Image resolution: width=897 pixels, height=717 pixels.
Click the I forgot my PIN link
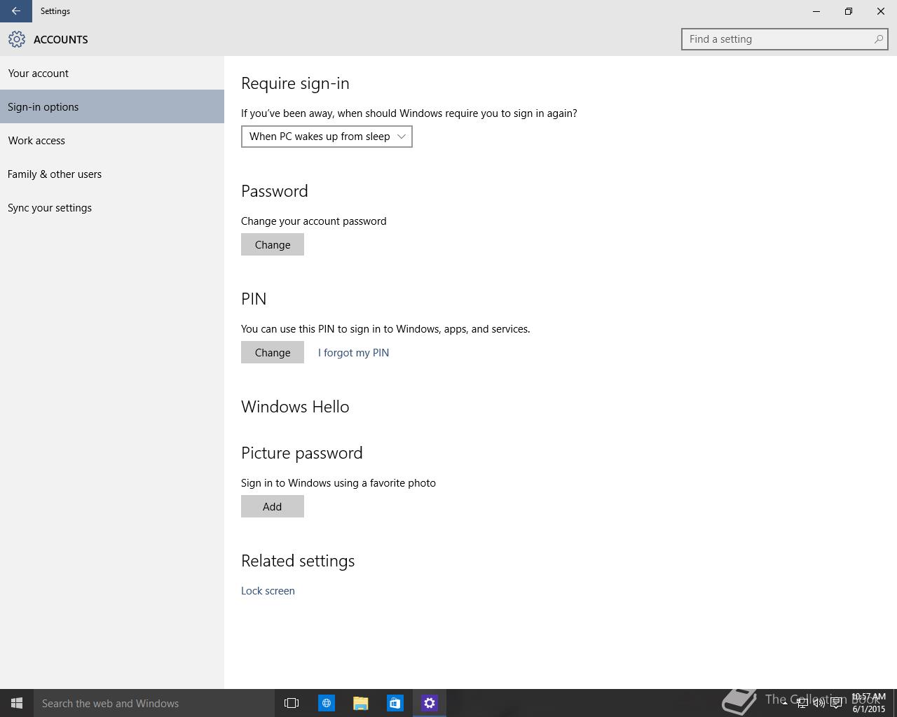[x=353, y=352]
